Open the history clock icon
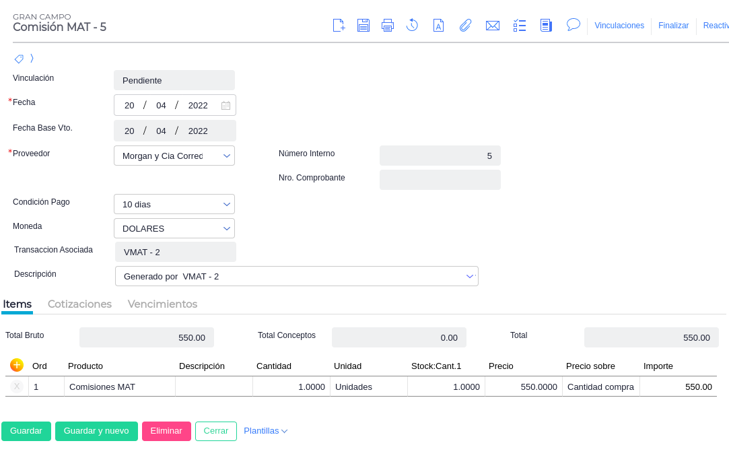The height and width of the screenshot is (468, 729). coord(413,26)
